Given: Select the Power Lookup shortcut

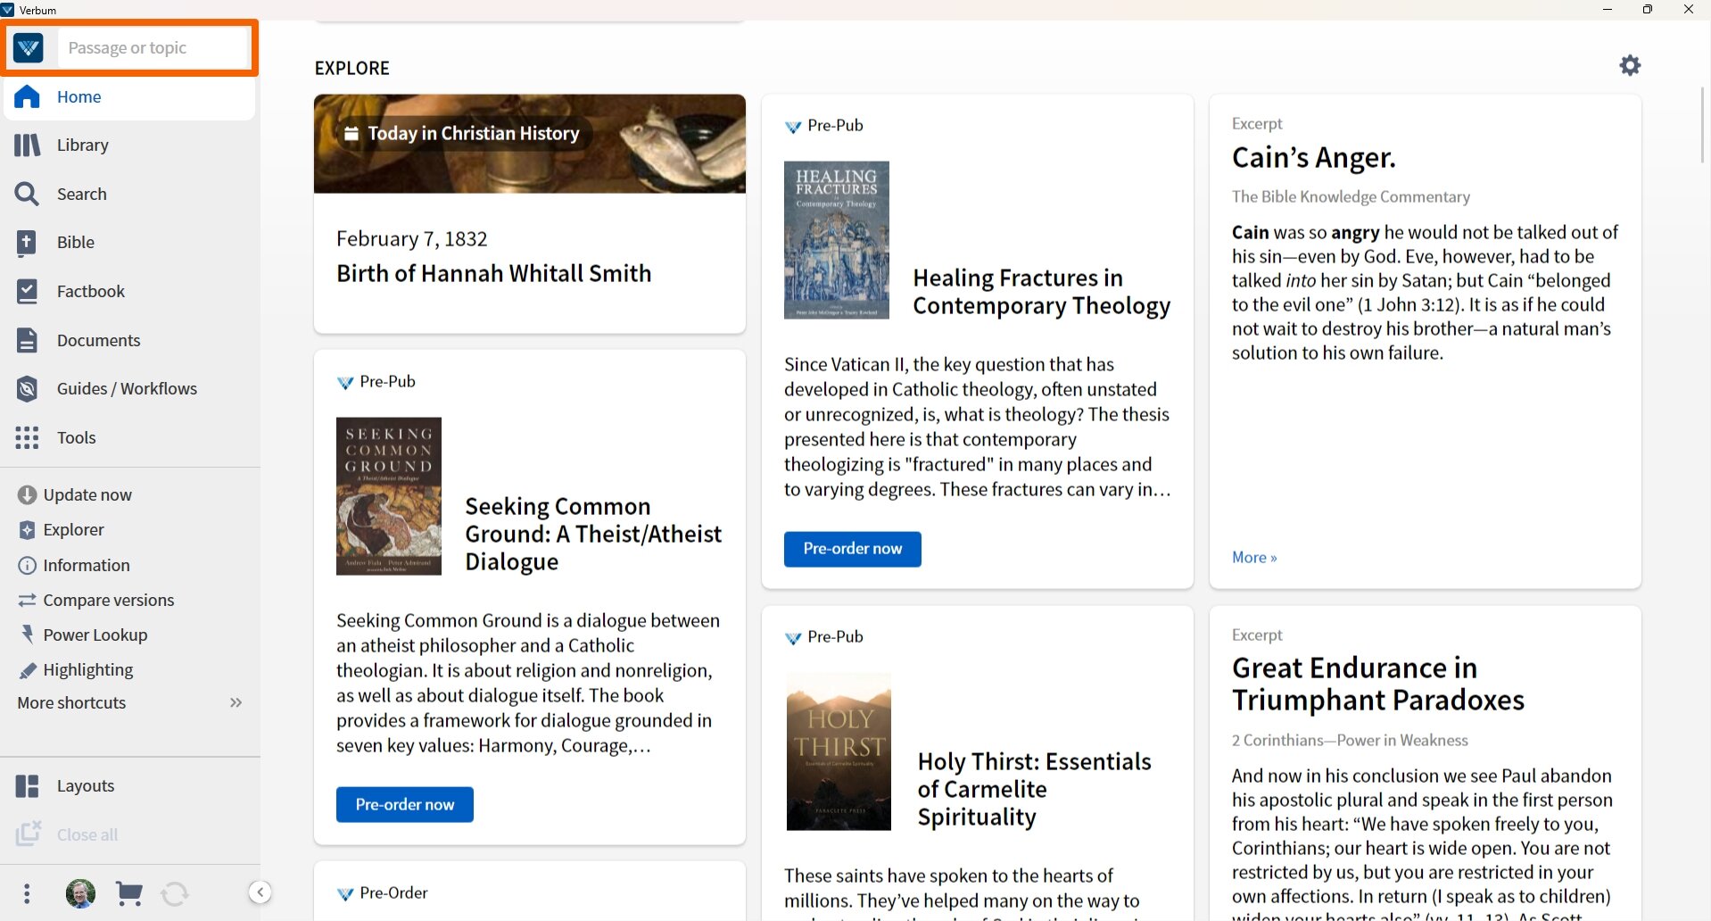Looking at the screenshot, I should 95,635.
